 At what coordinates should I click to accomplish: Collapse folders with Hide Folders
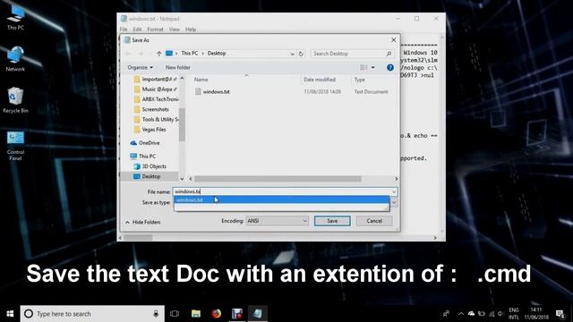[142, 222]
